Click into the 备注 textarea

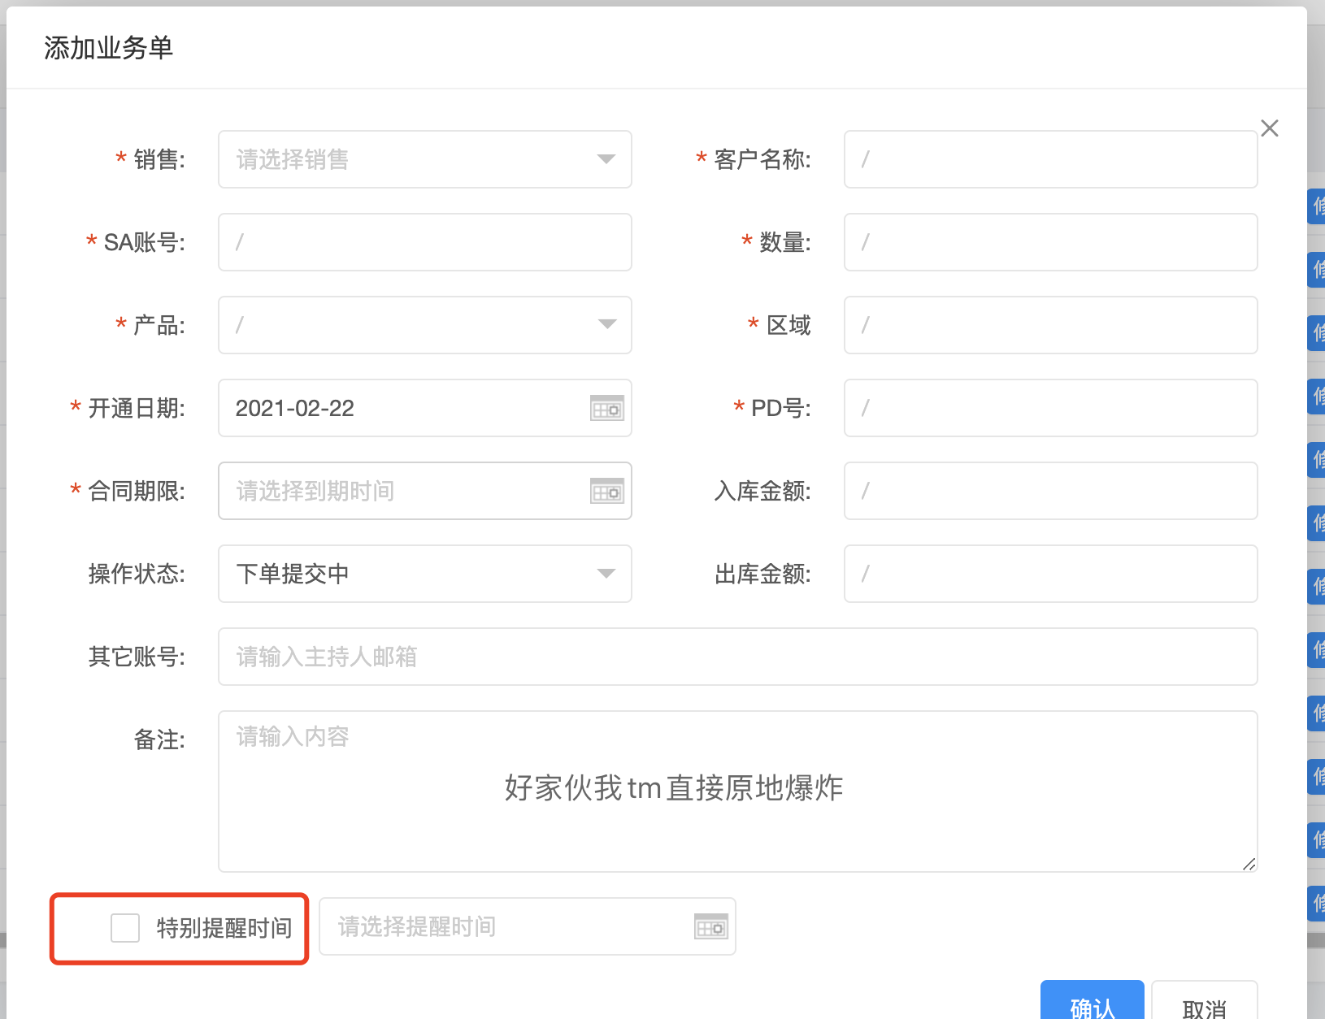[738, 791]
